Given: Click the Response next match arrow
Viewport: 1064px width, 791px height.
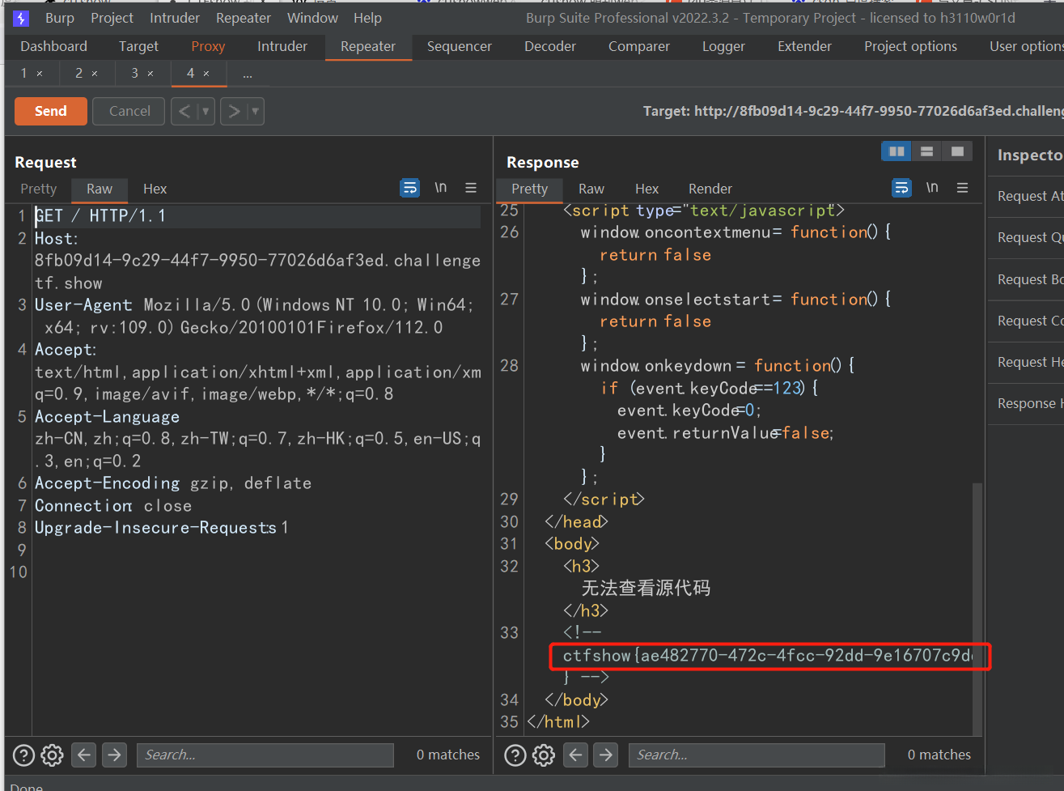Looking at the screenshot, I should [x=605, y=755].
